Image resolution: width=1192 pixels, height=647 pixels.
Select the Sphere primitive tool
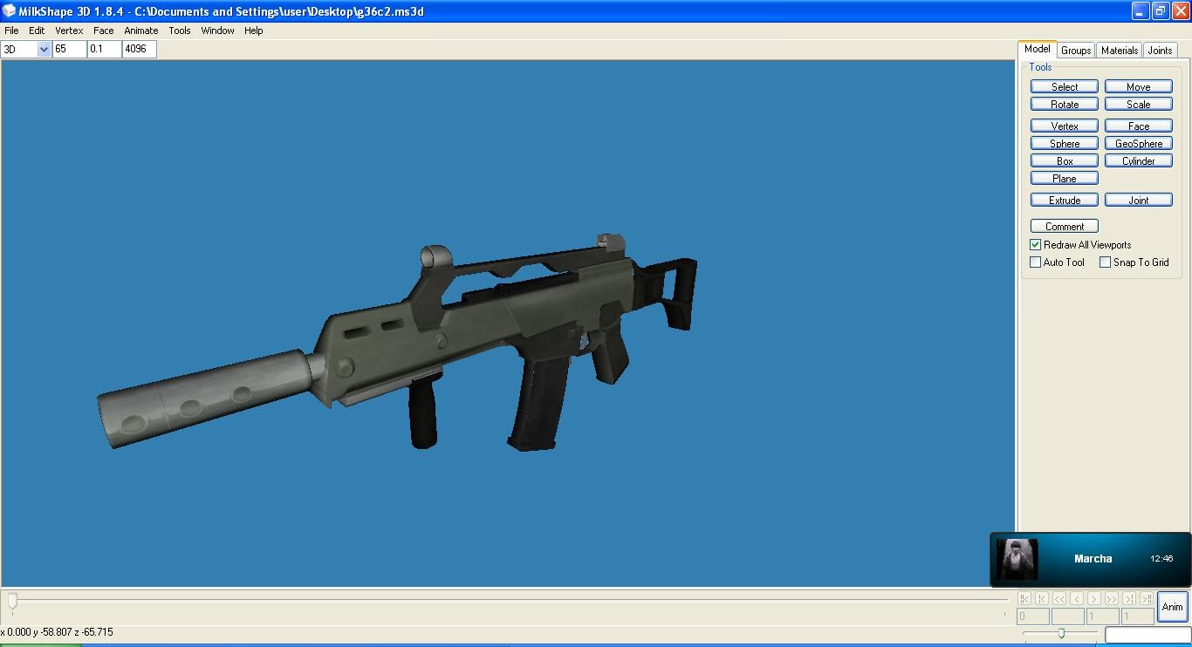coord(1064,143)
